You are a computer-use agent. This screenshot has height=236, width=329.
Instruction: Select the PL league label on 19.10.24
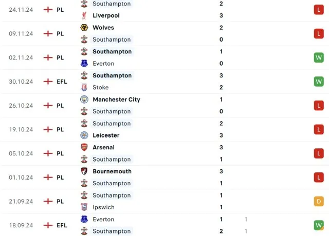60,129
